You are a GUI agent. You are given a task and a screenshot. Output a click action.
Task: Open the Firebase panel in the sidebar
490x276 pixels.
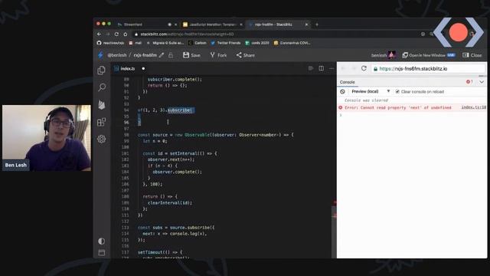pyautogui.click(x=102, y=105)
